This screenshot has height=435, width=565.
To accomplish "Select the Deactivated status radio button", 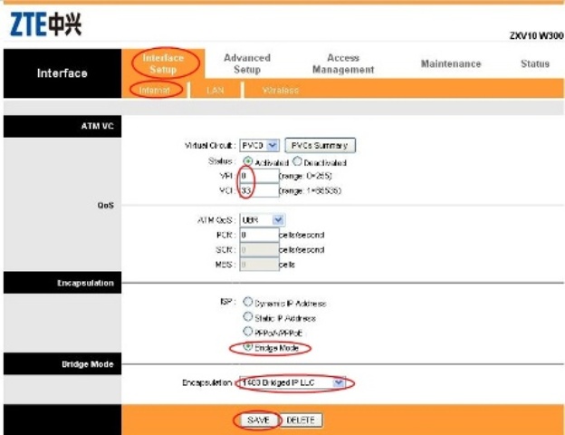I will coord(297,161).
